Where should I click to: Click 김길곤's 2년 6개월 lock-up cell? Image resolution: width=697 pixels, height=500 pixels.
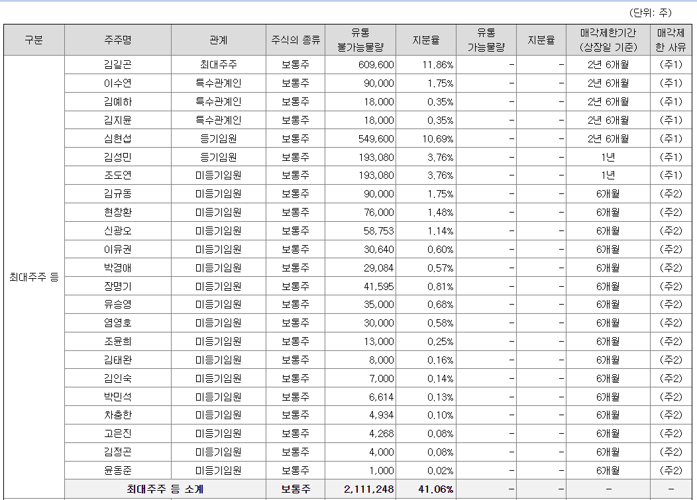608,65
